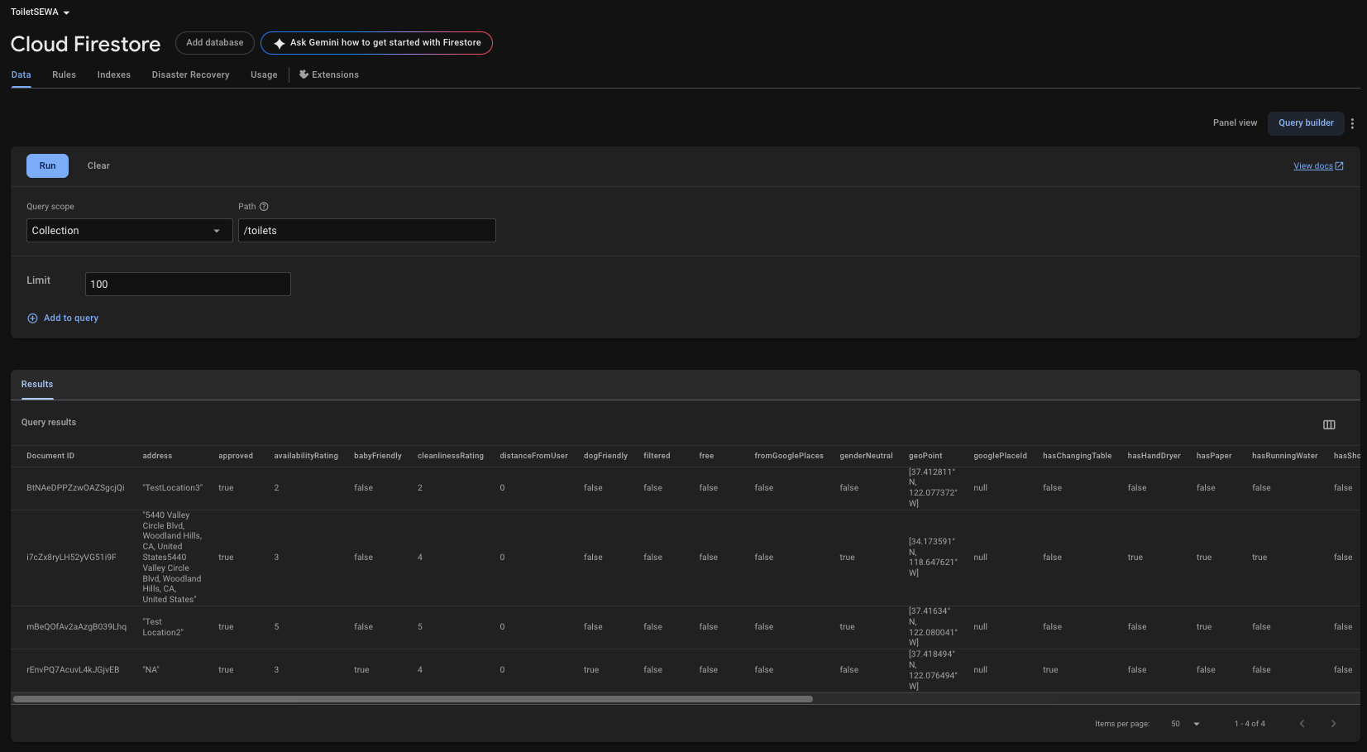Click document ID i7cZx8ryLH52yVG51i9F
This screenshot has height=752, width=1367.
(x=71, y=558)
